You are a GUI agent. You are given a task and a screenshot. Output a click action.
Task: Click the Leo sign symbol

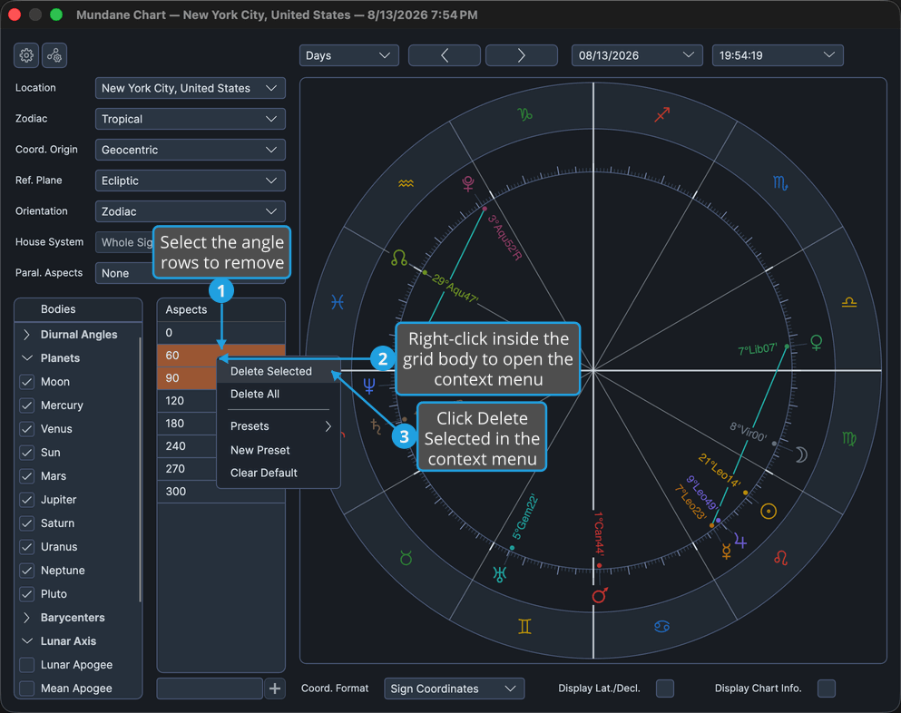(780, 557)
